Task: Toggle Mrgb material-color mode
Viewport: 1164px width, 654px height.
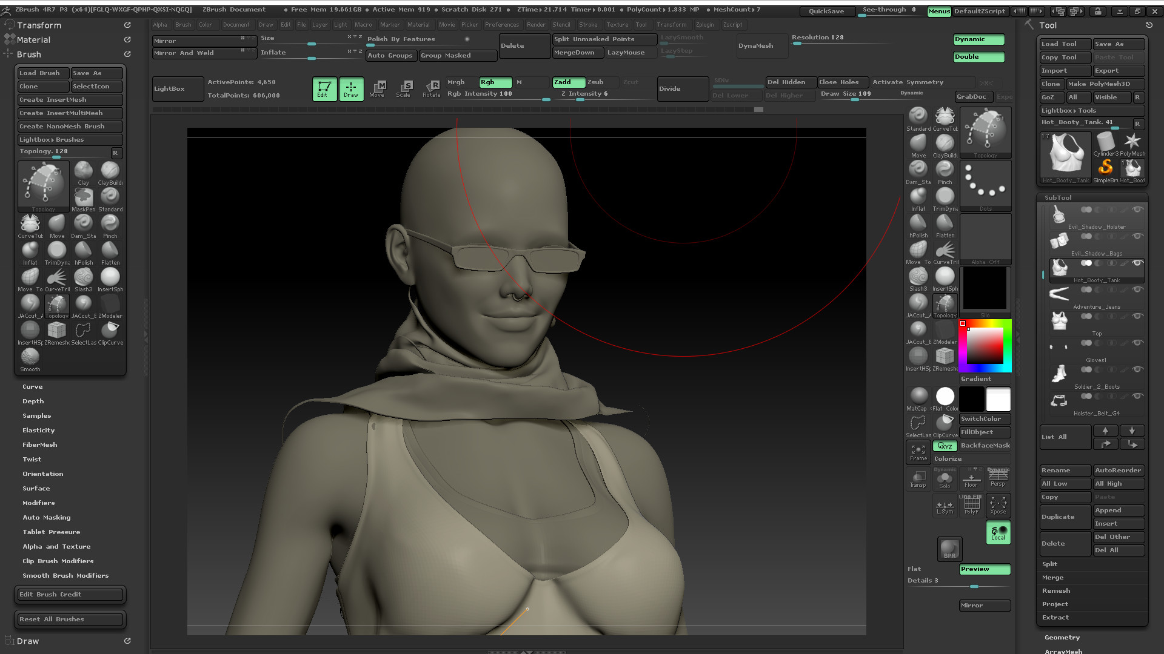Action: 462,82
